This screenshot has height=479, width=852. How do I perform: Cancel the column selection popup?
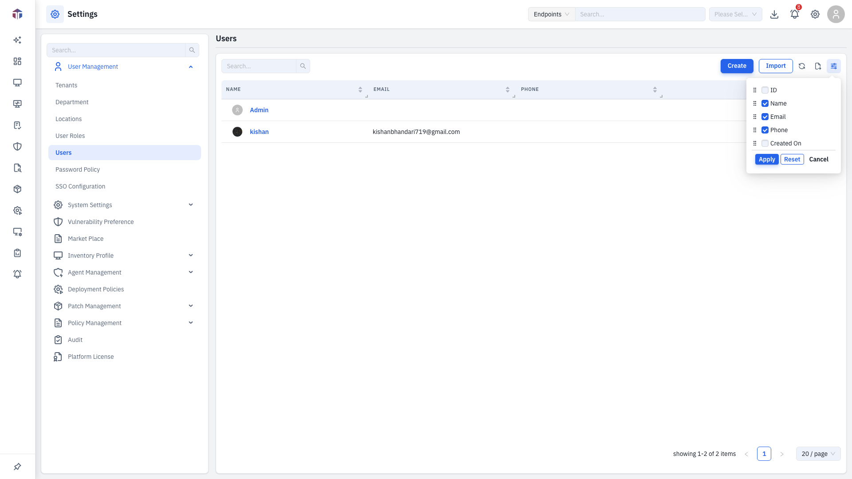[x=819, y=159]
